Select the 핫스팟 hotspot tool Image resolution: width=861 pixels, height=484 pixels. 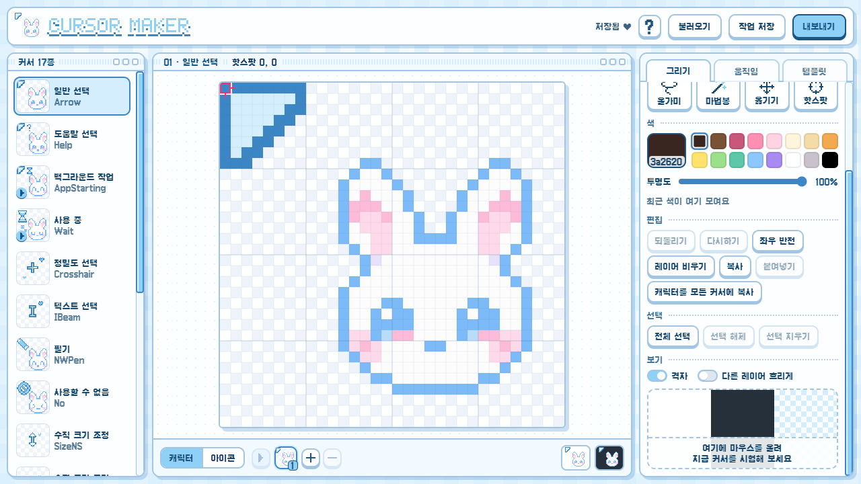(x=816, y=95)
